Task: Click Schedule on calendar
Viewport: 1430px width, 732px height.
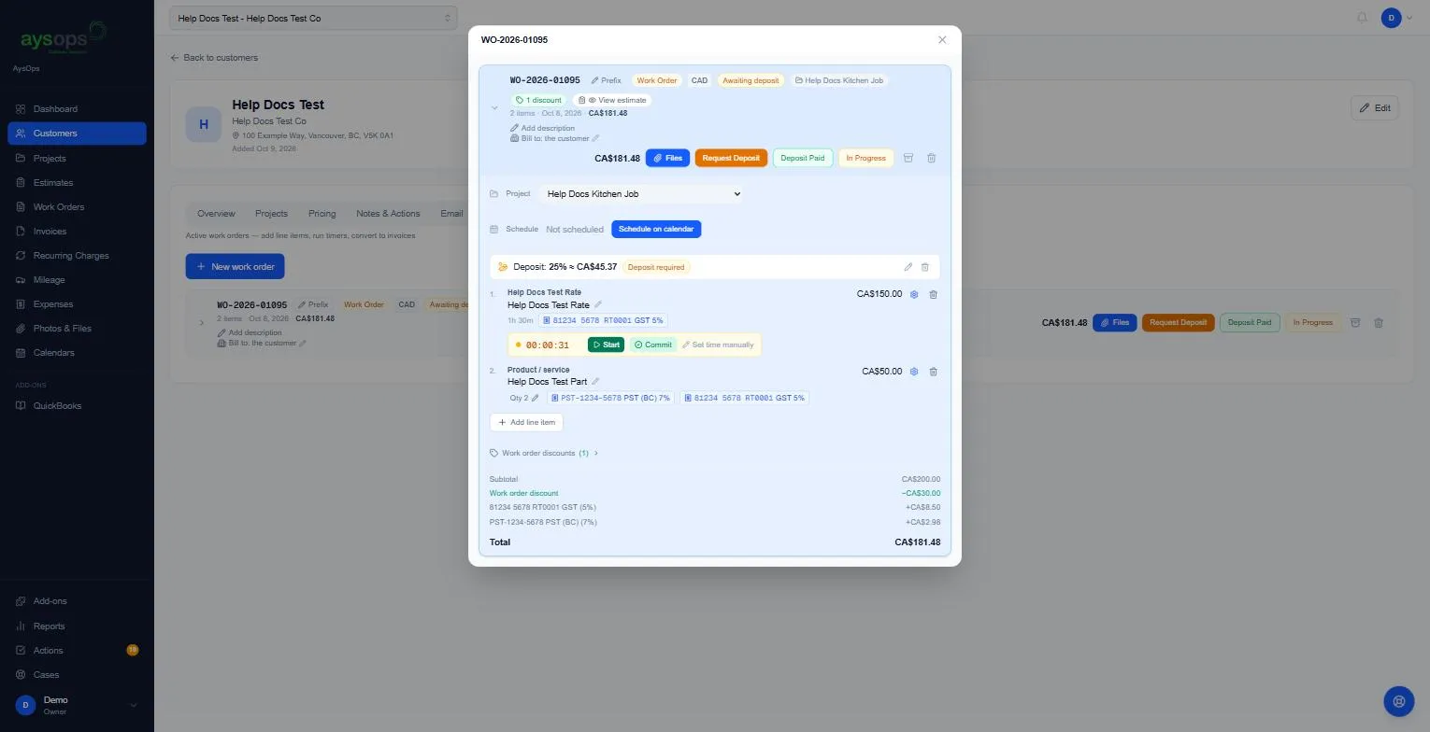Action: pyautogui.click(x=656, y=229)
